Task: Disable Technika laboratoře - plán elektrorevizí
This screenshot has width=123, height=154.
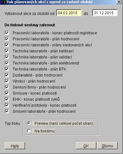Action: pos(7,63)
